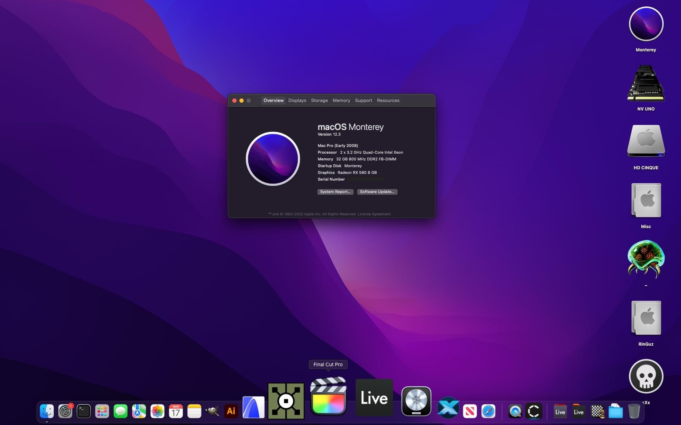The width and height of the screenshot is (681, 425).
Task: Open the Chess icon in the Dock
Action: click(x=597, y=411)
